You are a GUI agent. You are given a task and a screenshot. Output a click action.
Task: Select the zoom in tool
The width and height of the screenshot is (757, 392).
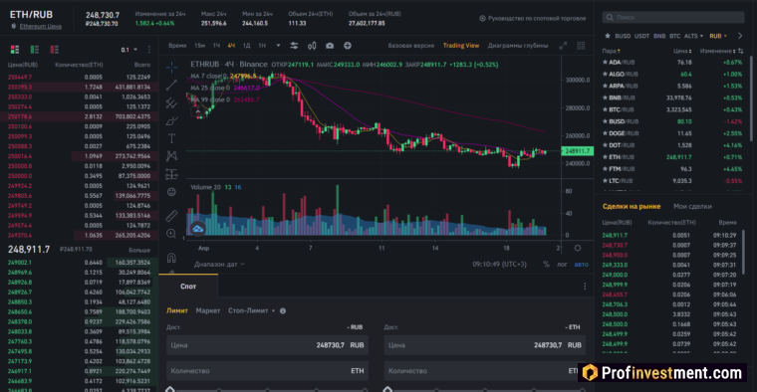tap(171, 234)
